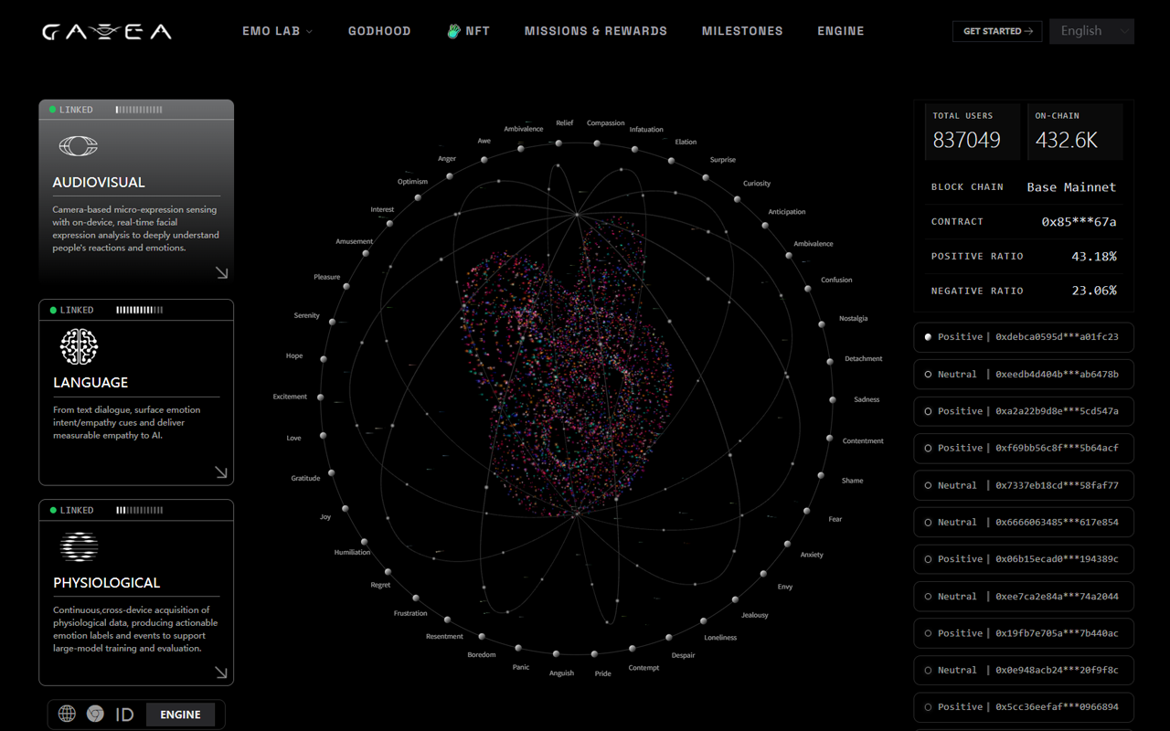Click the green LINKED dot on Audiovisual card
This screenshot has height=731, width=1170.
point(53,110)
